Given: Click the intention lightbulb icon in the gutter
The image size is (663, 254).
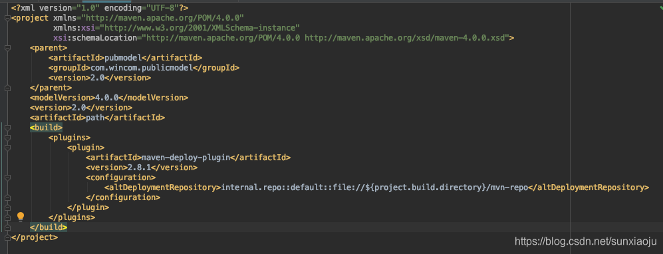Looking at the screenshot, I should [21, 217].
